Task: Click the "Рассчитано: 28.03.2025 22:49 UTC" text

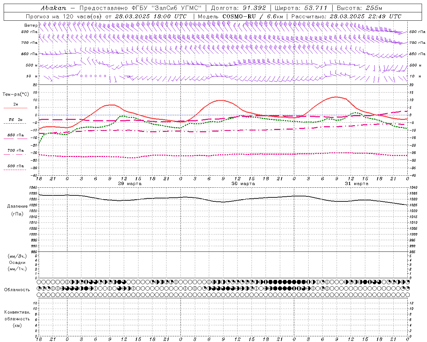Action: pyautogui.click(x=346, y=16)
